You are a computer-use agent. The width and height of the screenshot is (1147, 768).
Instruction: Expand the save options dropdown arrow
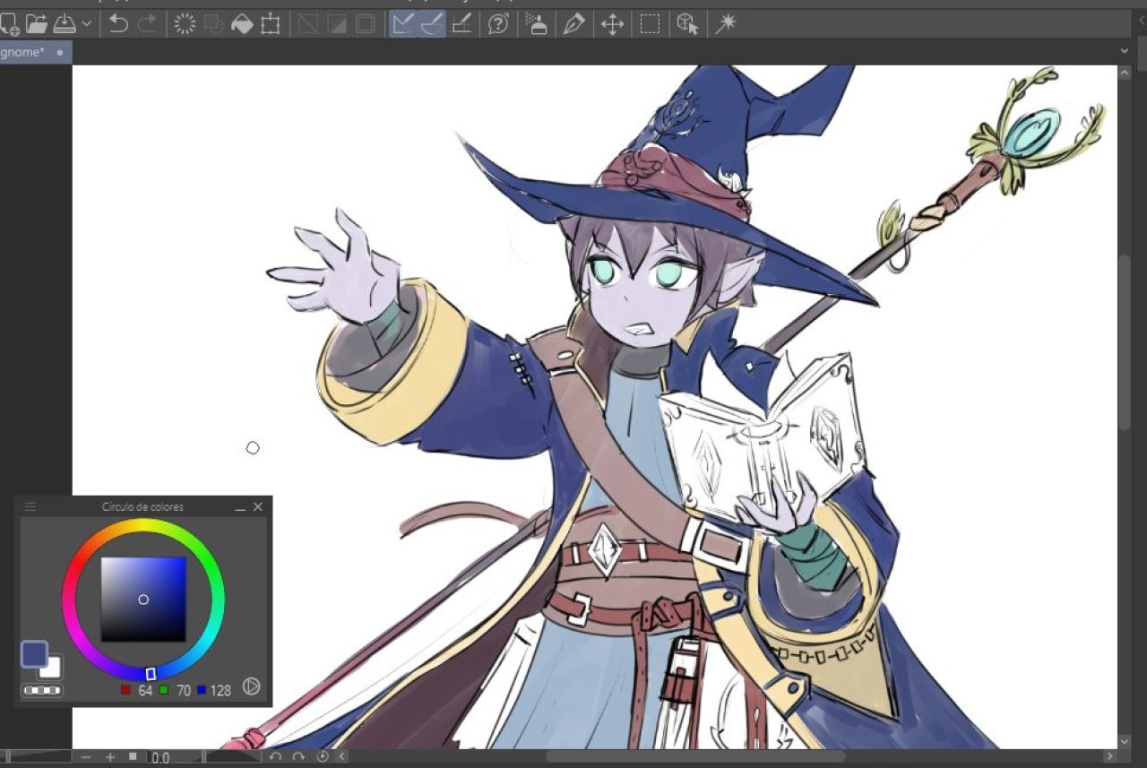(x=87, y=24)
